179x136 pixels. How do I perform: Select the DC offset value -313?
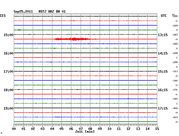(175, 71)
